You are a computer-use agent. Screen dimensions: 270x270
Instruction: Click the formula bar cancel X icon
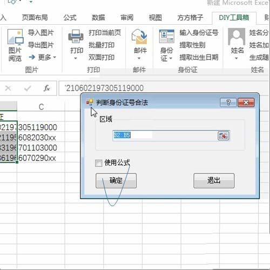[8, 88]
